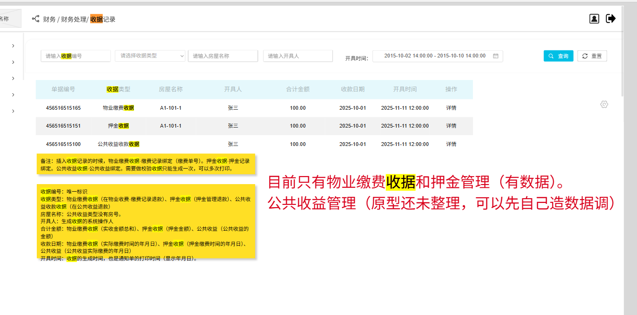
Task: Open 详情 for the 押金收据 row
Action: point(451,126)
